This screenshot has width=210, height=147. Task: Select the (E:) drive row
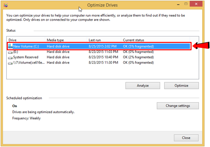[99, 52]
